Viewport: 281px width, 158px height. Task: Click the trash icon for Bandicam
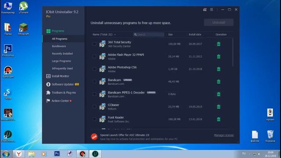click(x=219, y=82)
